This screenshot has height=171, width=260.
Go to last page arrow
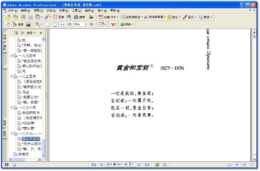click(147, 165)
